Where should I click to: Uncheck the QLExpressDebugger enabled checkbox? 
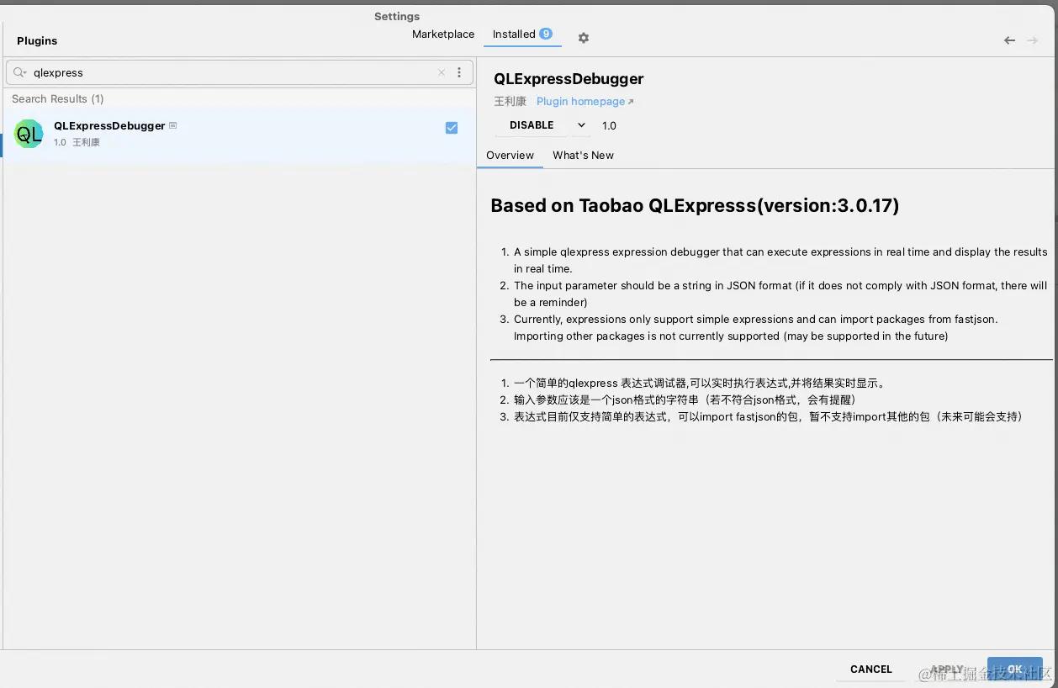(452, 128)
